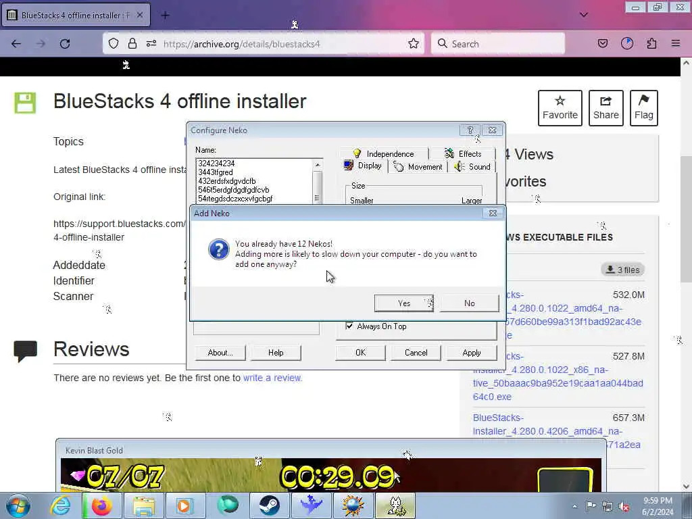Screen dimensions: 692x519
Task: Open Windows Explorer folder in taskbar
Action: [144, 505]
